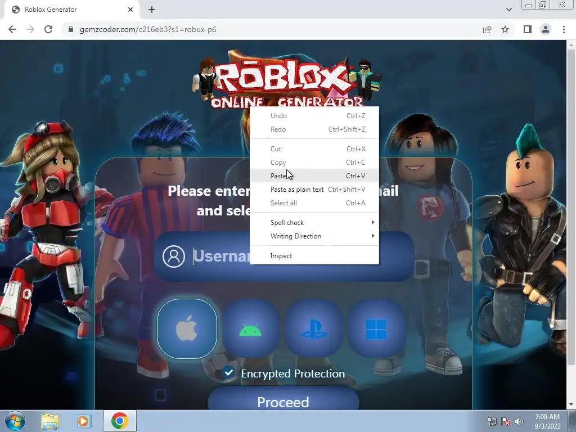Switch to the Roblox Generator tab
Screen dimensions: 576x432
pos(71,10)
